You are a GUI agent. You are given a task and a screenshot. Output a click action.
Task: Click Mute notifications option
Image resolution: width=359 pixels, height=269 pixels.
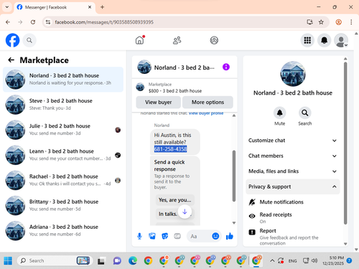point(293,202)
